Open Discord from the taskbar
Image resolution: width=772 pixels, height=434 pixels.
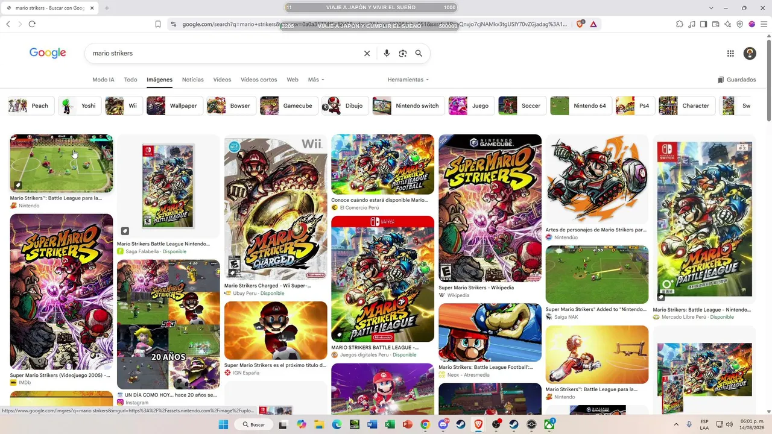coord(443,424)
